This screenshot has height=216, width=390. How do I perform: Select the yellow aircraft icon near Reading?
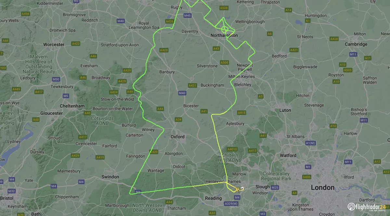point(238,189)
